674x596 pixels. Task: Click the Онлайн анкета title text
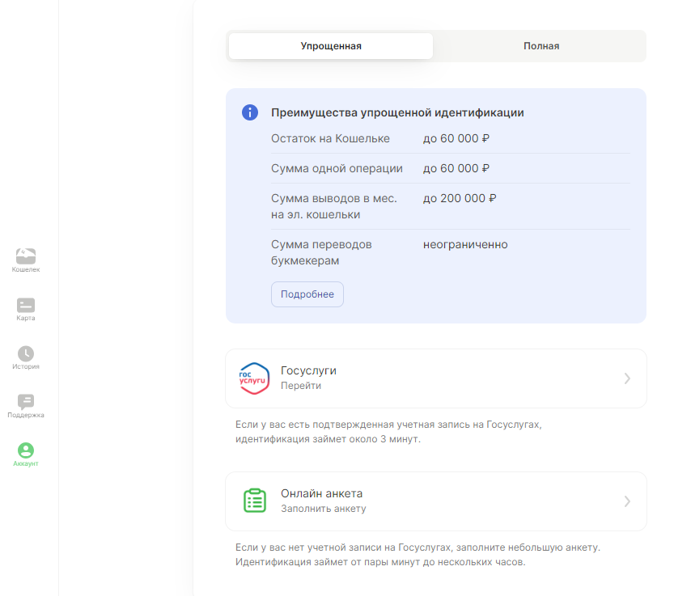coord(321,493)
